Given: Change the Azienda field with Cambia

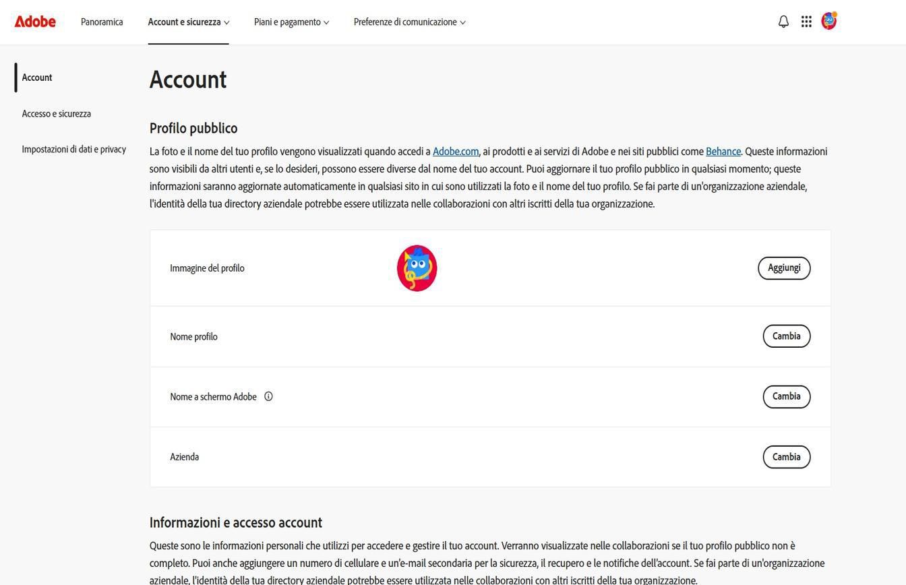Looking at the screenshot, I should (x=786, y=456).
